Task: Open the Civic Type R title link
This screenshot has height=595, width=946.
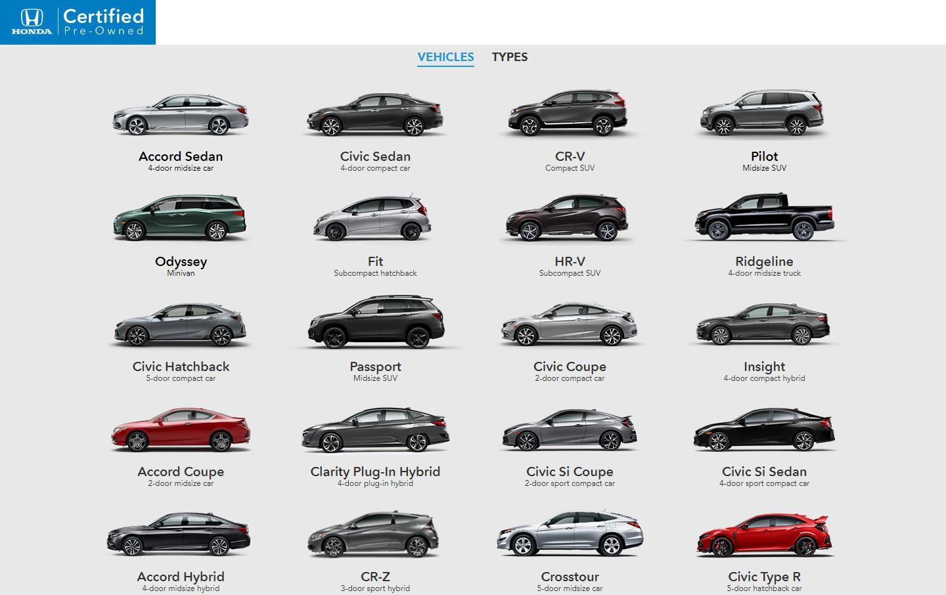Action: coord(764,577)
